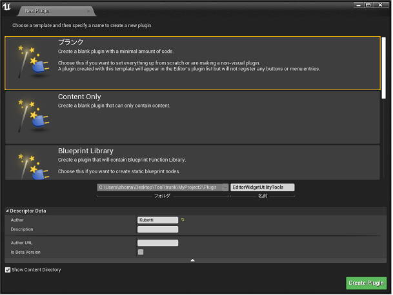This screenshot has width=393, height=295.
Task: Click the Description label
Action: click(x=22, y=230)
